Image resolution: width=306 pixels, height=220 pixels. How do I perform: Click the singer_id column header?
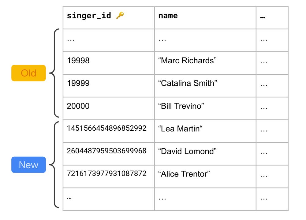click(109, 18)
